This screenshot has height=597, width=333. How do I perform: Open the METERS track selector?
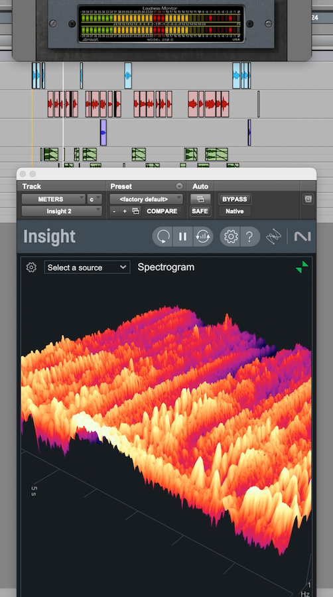(x=53, y=199)
